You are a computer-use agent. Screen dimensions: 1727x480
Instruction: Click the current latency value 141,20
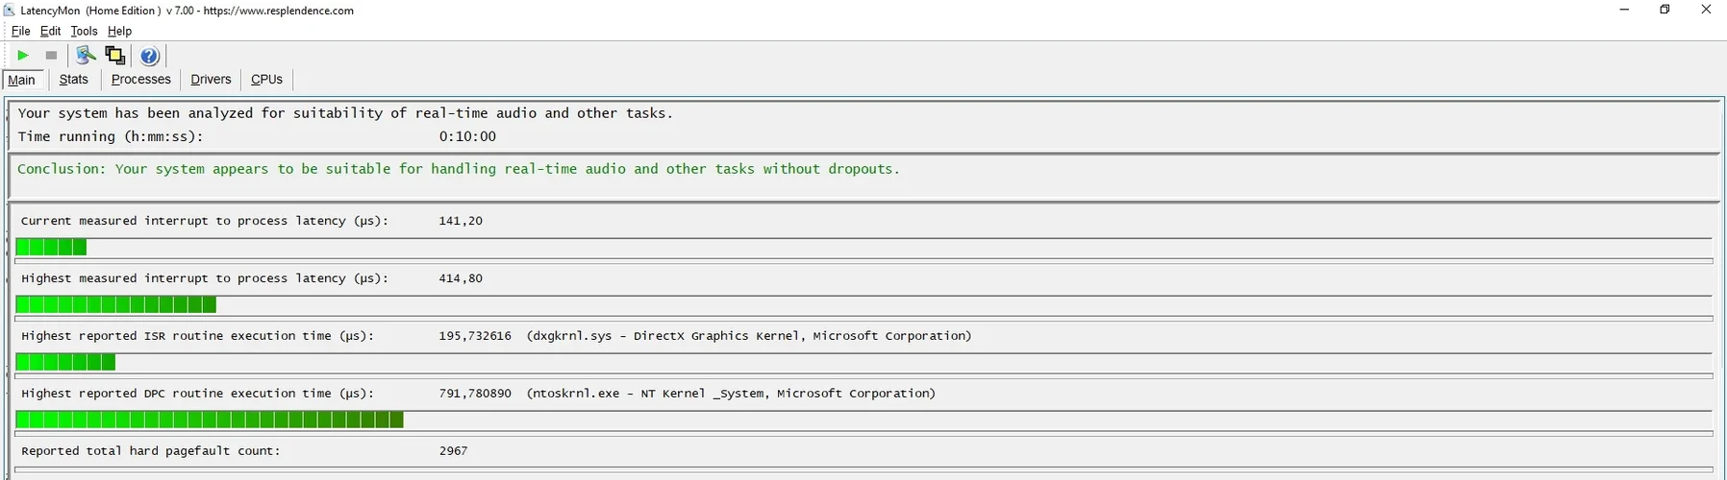click(461, 221)
